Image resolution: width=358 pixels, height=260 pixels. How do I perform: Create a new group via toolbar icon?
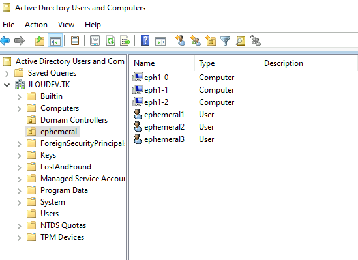tap(196, 40)
